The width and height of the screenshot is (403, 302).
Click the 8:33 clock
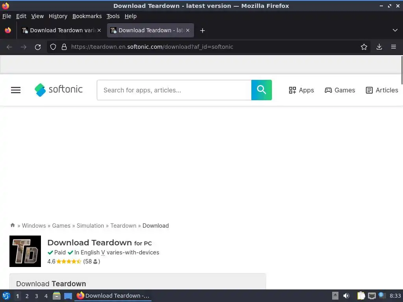[395, 296]
